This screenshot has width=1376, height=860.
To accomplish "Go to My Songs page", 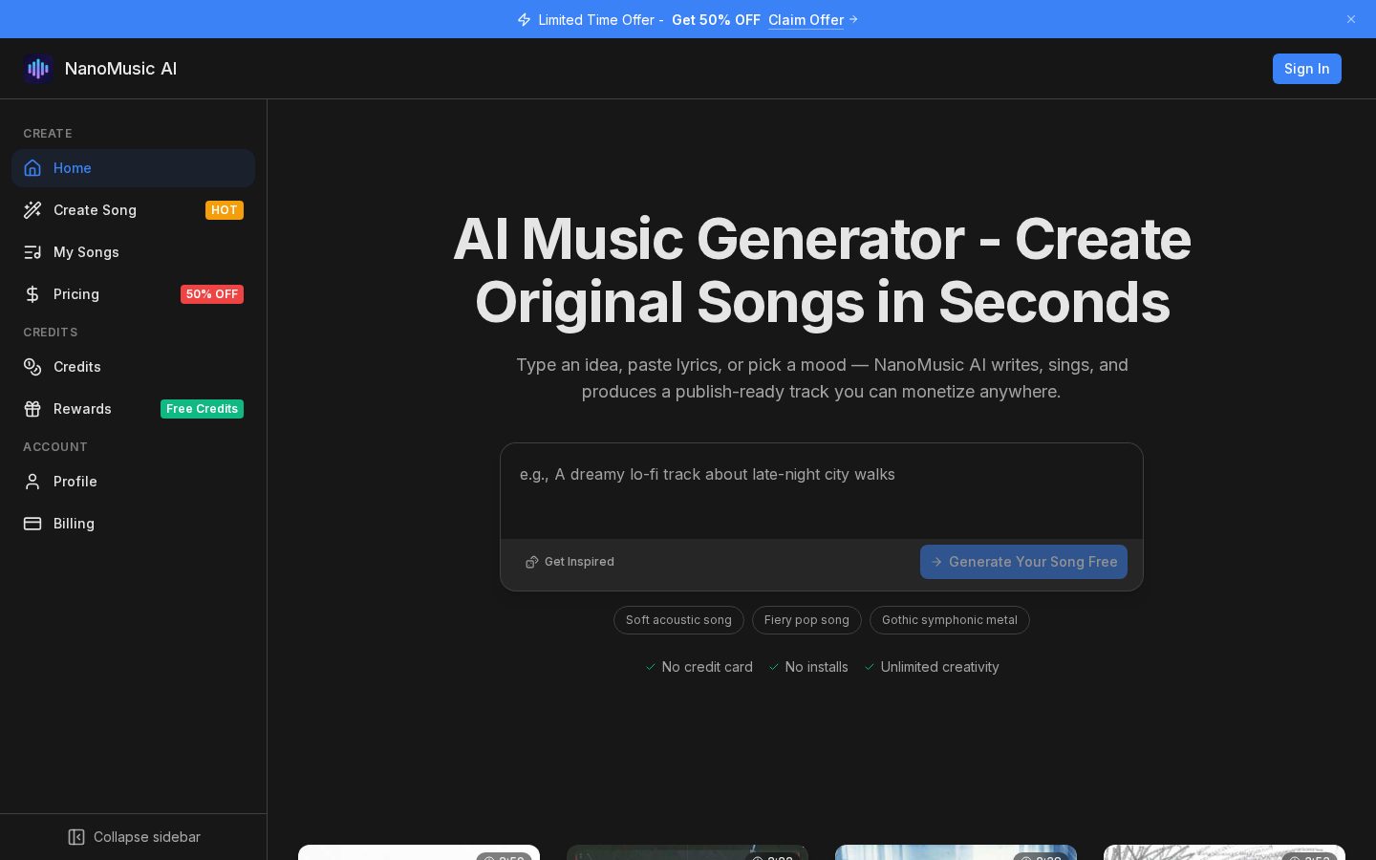I will point(133,252).
